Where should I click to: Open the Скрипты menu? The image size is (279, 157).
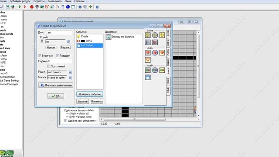(x=39, y=1)
